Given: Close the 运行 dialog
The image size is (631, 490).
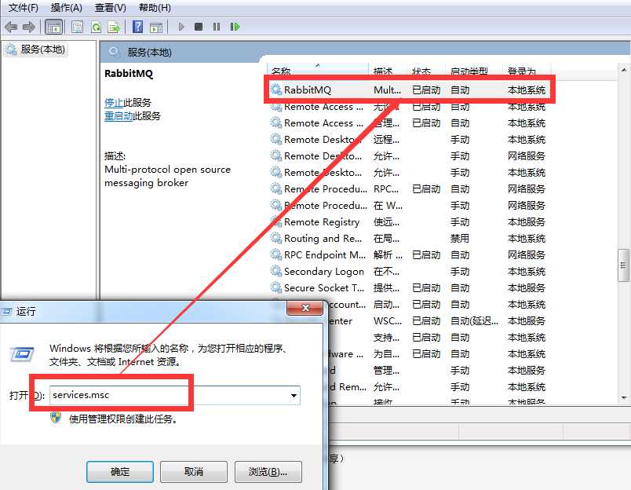Looking at the screenshot, I should (305, 308).
